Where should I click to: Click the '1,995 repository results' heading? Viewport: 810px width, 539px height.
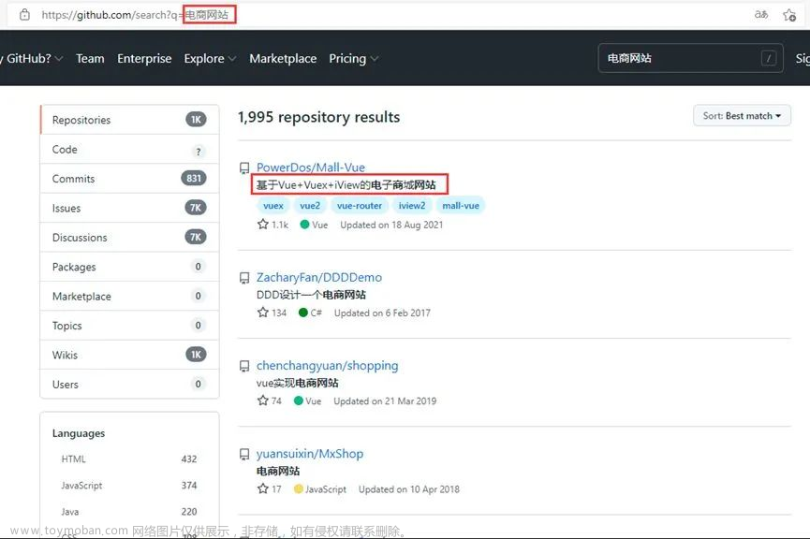[318, 117]
